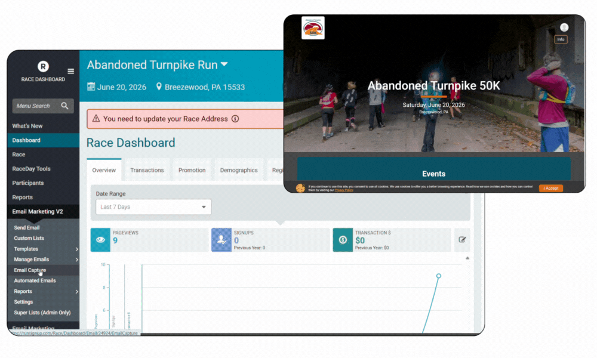Click the I Accept cookie button
This screenshot has width=597, height=358.
point(550,188)
